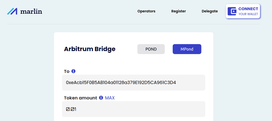Click empty card space left of the POND button

[126, 49]
